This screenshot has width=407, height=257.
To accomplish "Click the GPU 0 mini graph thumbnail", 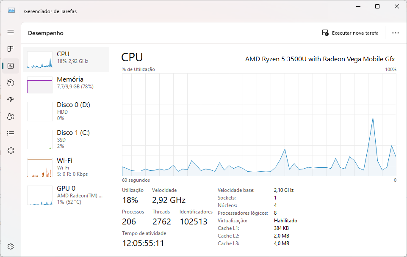I will click(40, 195).
